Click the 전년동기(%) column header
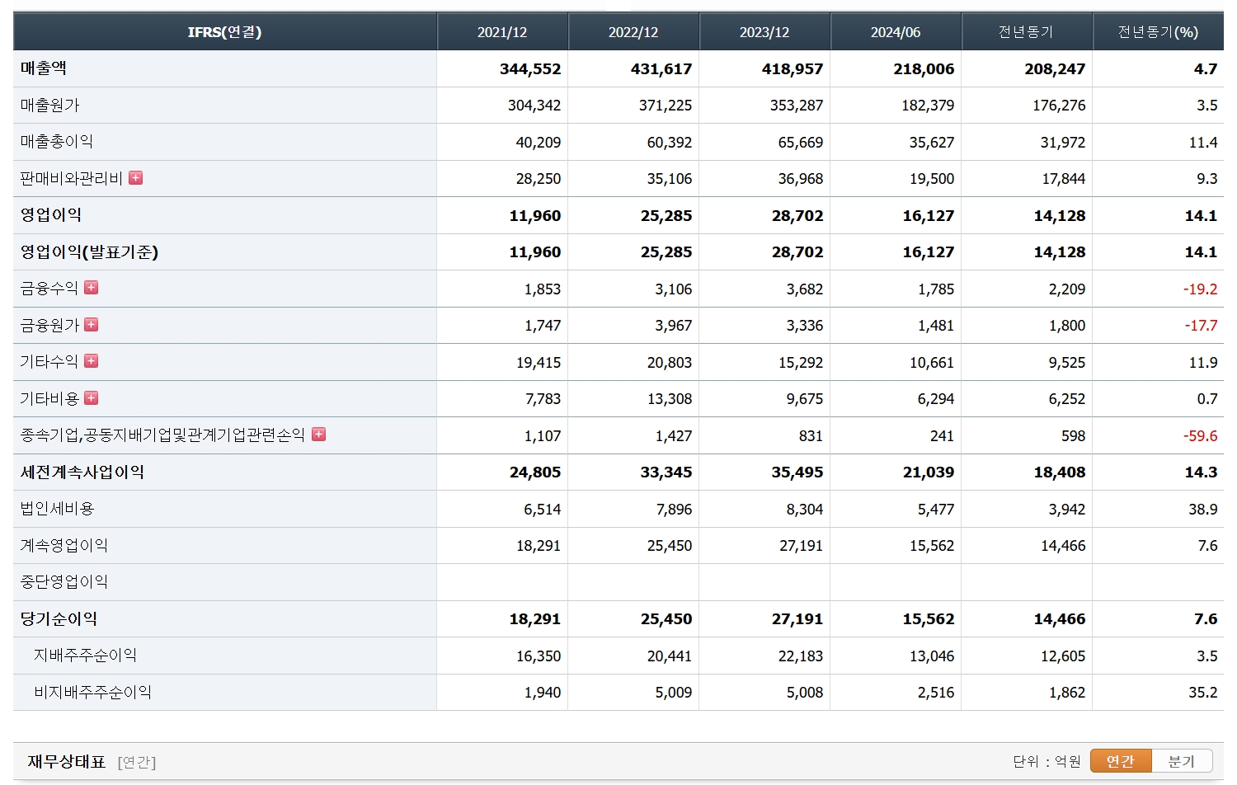 1158,32
